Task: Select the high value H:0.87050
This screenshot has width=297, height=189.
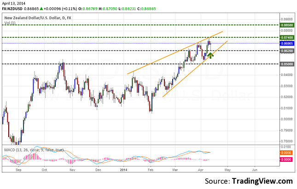Action: (108, 9)
